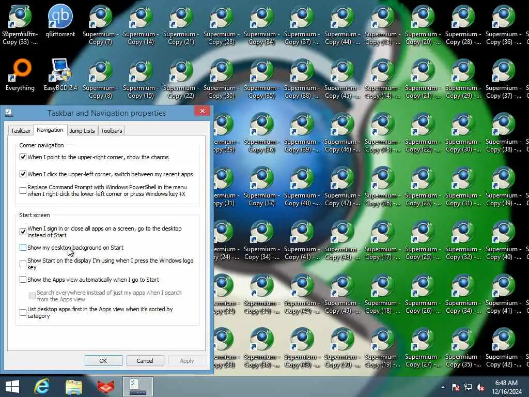
Task: Open Internet Explorer from the taskbar
Action: pos(42,387)
